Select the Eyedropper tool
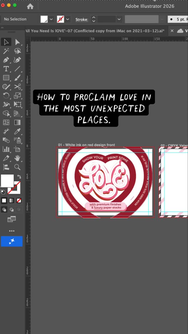The height and width of the screenshot is (334, 188). [x=18, y=131]
